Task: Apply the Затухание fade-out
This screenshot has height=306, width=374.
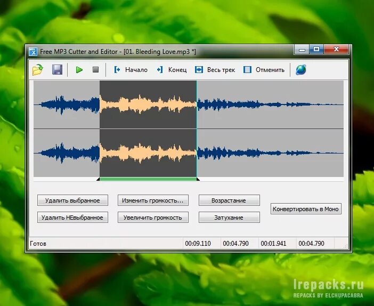Action: click(x=229, y=218)
